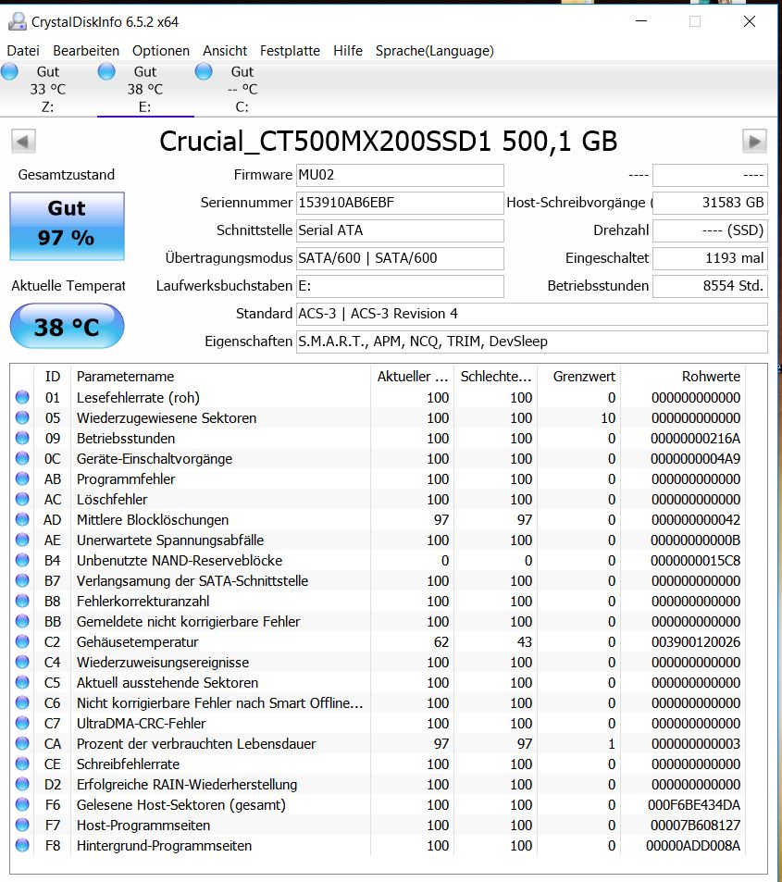Click status orb of row F6 Gelesene Host-Sektoren
This screenshot has height=882, width=782.
[x=22, y=804]
